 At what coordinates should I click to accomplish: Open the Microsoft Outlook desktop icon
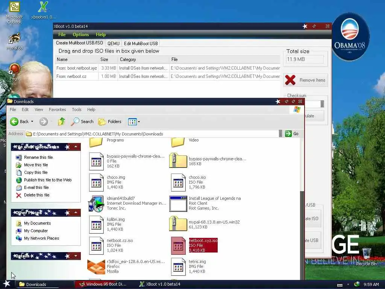pyautogui.click(x=14, y=12)
